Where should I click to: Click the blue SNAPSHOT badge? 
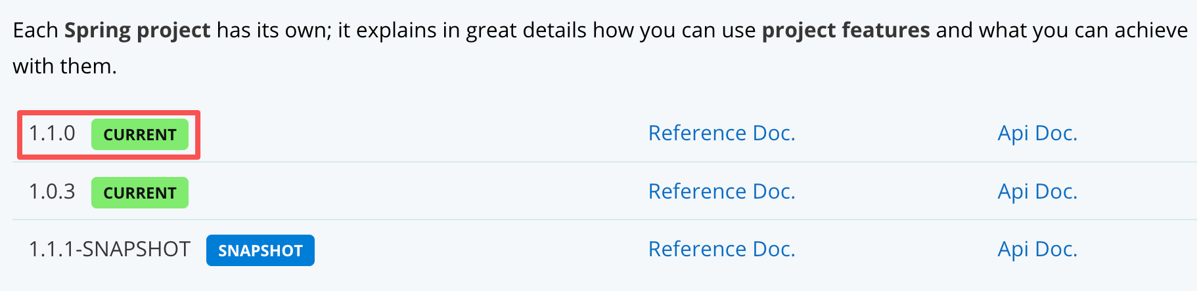(x=260, y=250)
